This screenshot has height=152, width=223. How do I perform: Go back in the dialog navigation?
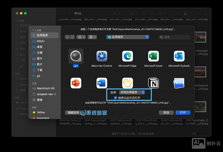tap(67, 37)
